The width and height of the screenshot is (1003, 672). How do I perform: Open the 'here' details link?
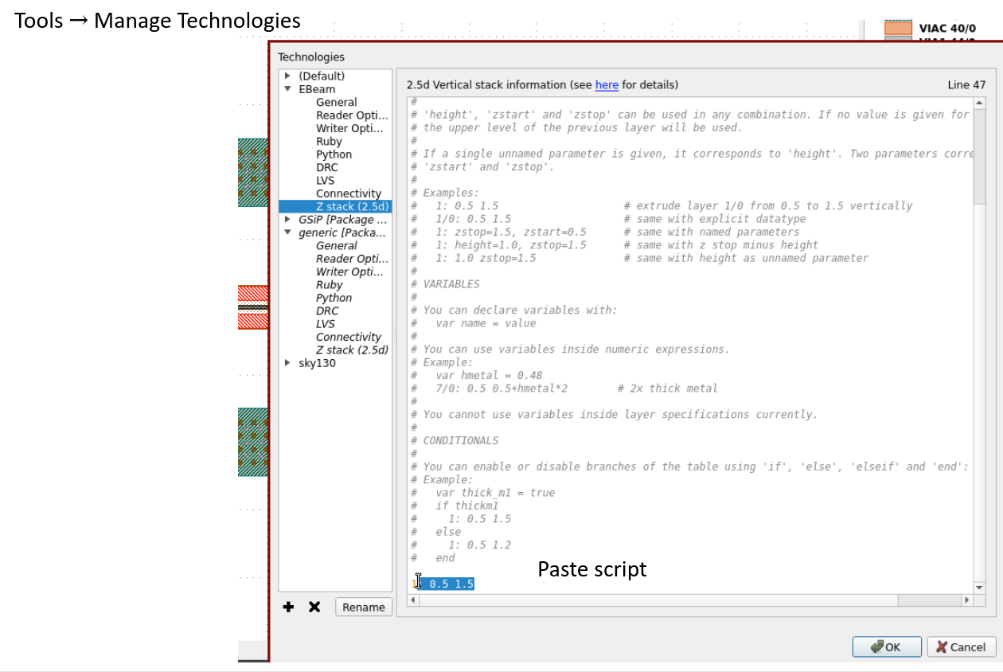click(607, 84)
